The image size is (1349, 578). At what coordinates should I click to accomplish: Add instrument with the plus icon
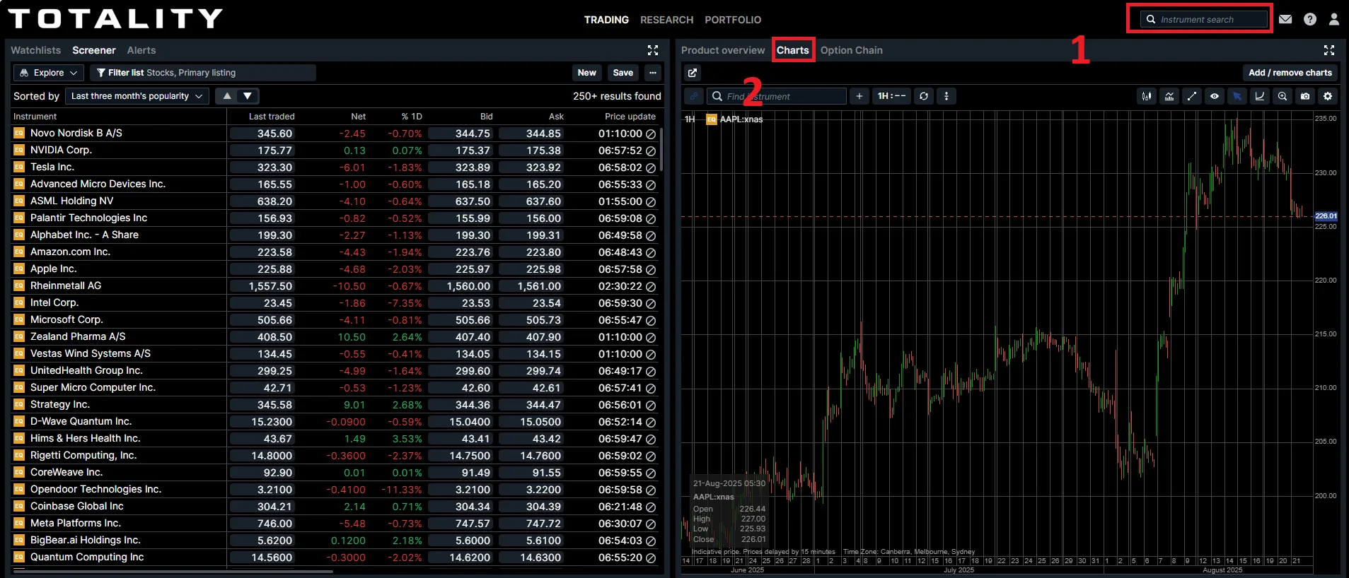pos(859,96)
